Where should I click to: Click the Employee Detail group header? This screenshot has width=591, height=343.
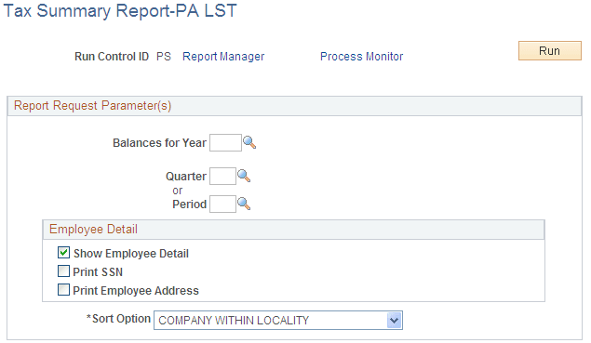pyautogui.click(x=293, y=230)
